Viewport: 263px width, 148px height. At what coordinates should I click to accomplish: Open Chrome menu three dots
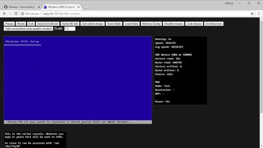(258, 14)
